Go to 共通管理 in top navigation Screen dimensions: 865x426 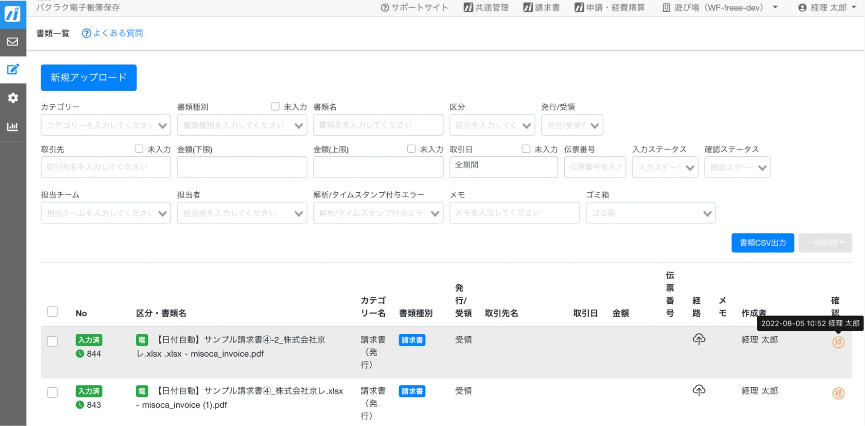[x=486, y=8]
